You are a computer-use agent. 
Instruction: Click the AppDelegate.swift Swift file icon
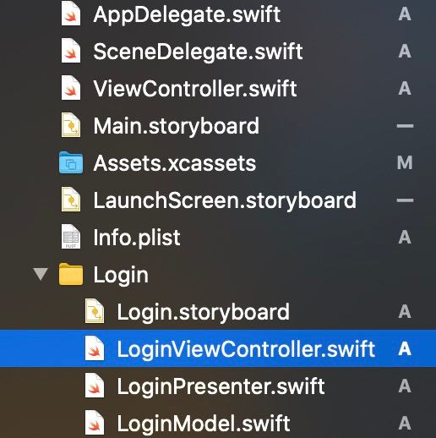(x=71, y=14)
